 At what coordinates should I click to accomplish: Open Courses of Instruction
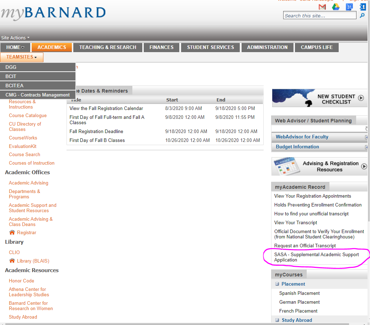coord(32,163)
